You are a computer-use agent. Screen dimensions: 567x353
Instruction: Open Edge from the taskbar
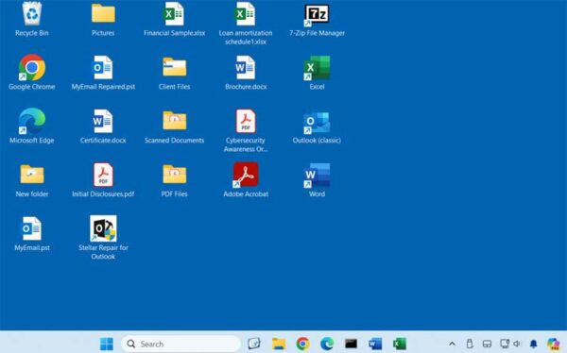[x=327, y=344]
